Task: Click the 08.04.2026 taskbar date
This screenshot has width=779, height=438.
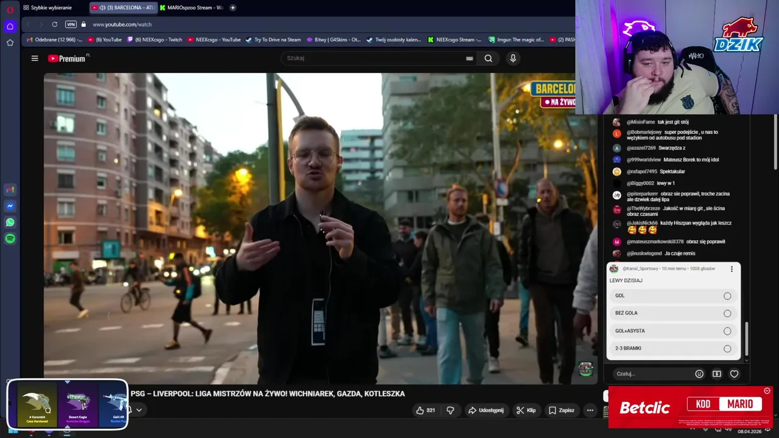Action: coord(749,432)
